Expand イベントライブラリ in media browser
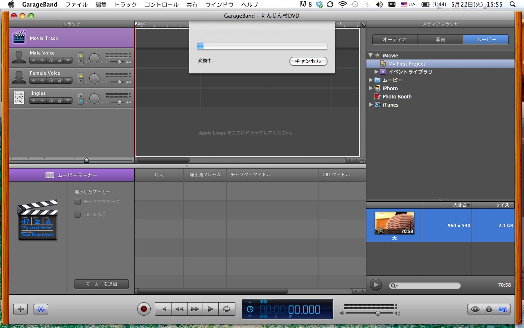Screen dimensions: 524x328 click(377, 72)
